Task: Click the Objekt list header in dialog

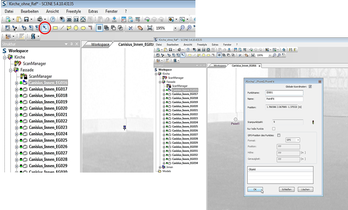Action: coord(280,170)
